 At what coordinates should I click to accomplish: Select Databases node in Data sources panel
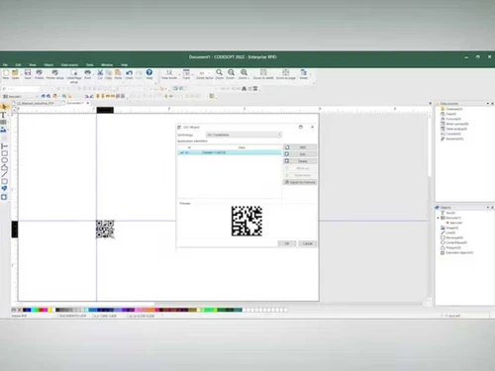point(451,109)
